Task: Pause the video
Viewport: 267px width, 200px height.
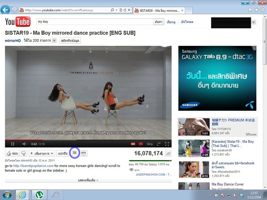Action: point(13,144)
